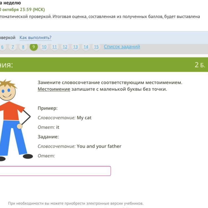Go to task number 13
Image resolution: width=208 pixels, height=208 pixels.
point(75,47)
